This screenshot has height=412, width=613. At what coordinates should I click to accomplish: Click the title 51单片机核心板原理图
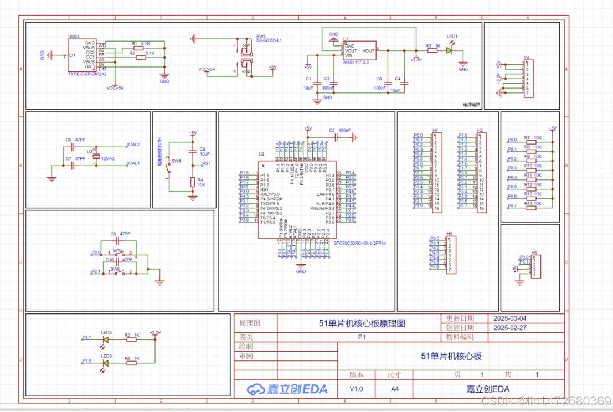point(362,323)
